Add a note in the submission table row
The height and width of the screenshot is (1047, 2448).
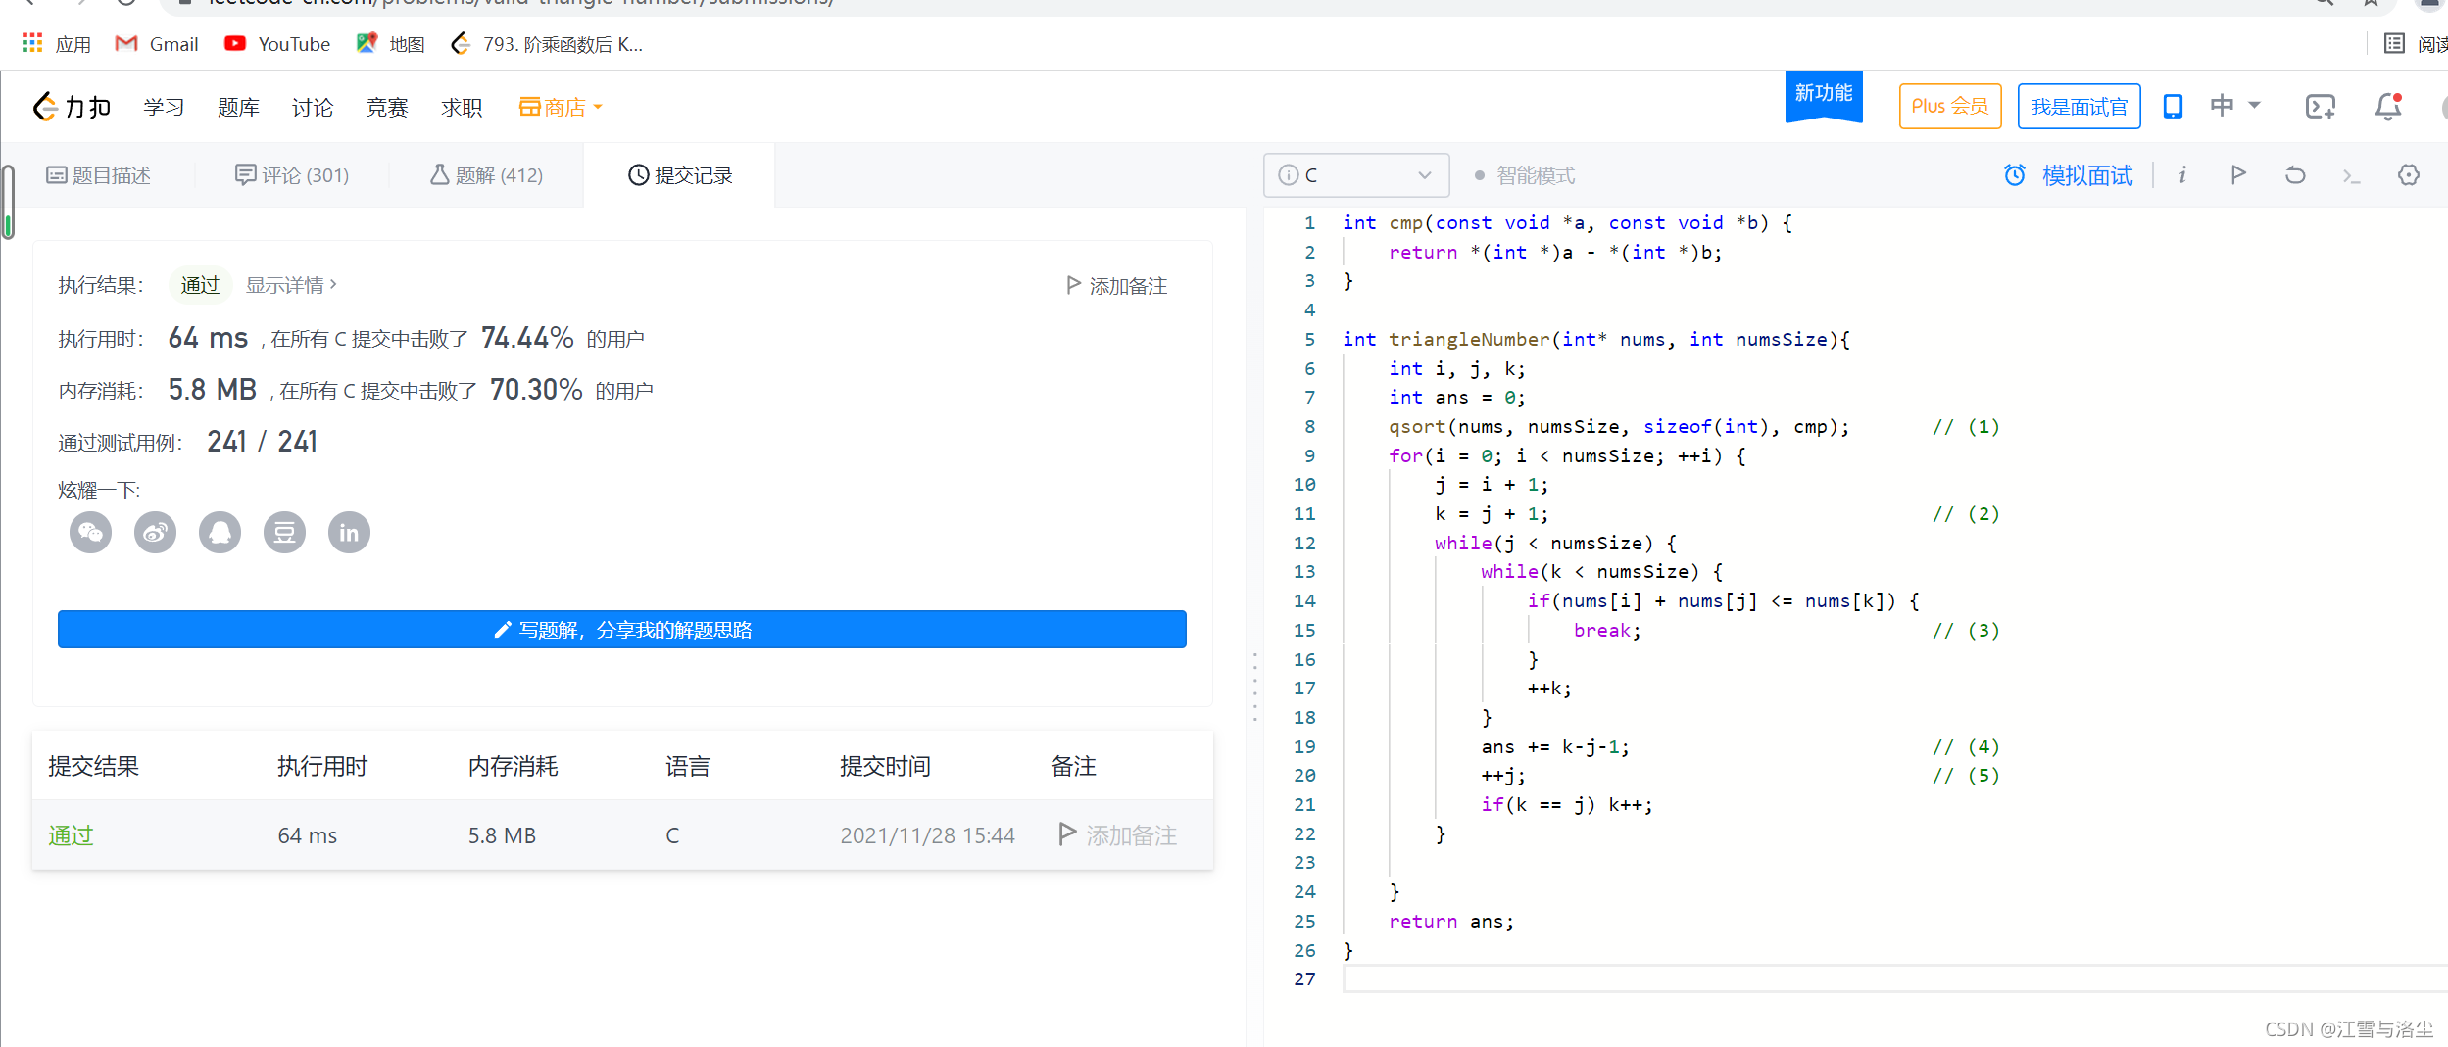point(1118,835)
